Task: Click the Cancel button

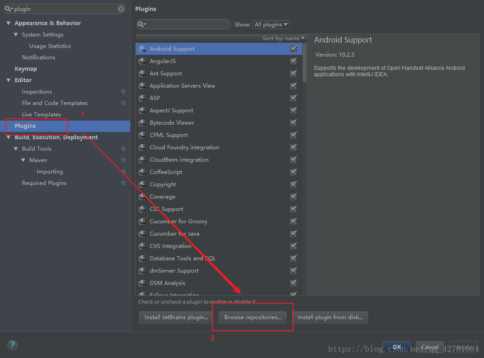Action: pyautogui.click(x=430, y=347)
